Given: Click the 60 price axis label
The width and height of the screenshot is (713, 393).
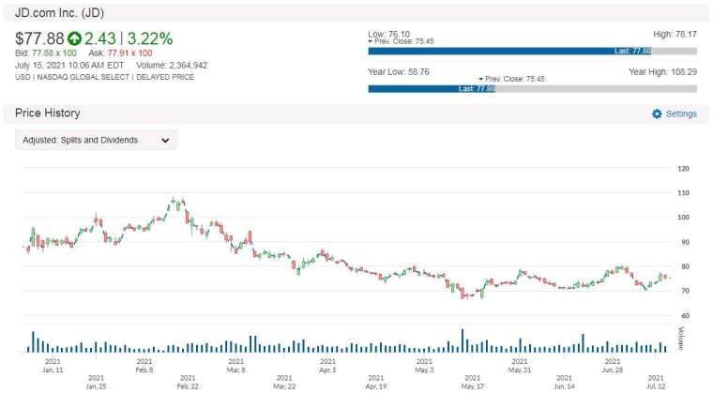Looking at the screenshot, I should 685,315.
